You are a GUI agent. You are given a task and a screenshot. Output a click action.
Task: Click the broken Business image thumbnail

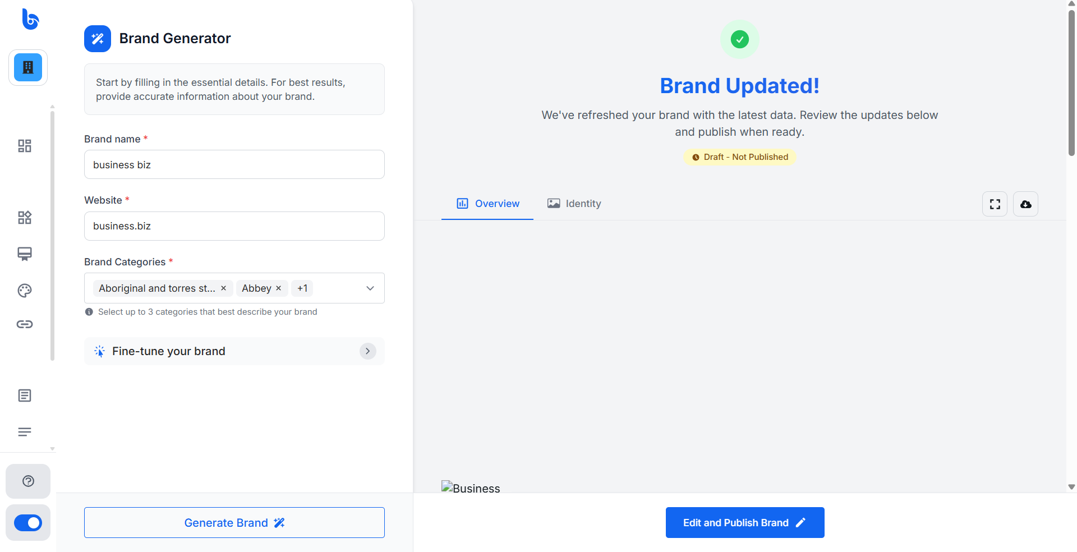471,488
